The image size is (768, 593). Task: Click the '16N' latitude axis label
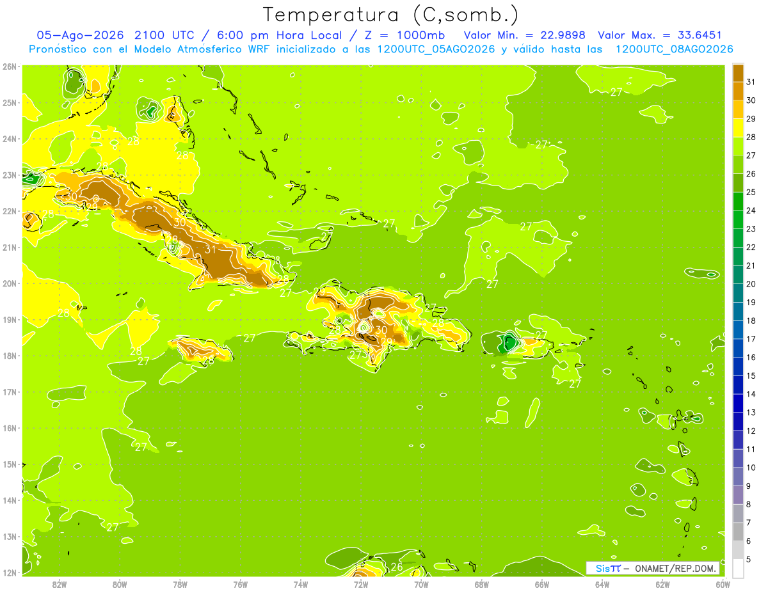tap(10, 428)
